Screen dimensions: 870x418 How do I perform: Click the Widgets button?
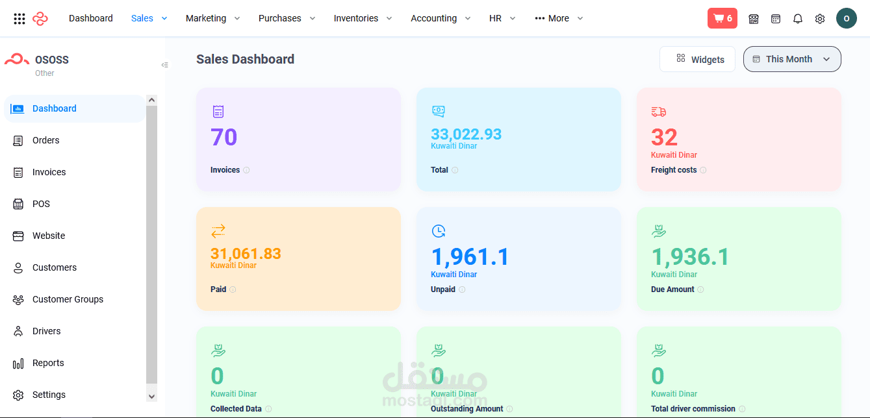click(x=697, y=59)
